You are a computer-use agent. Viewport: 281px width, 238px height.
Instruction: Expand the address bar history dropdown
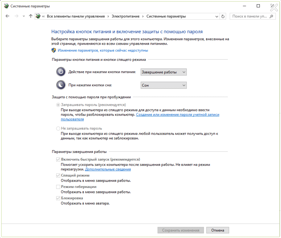[x=217, y=16]
